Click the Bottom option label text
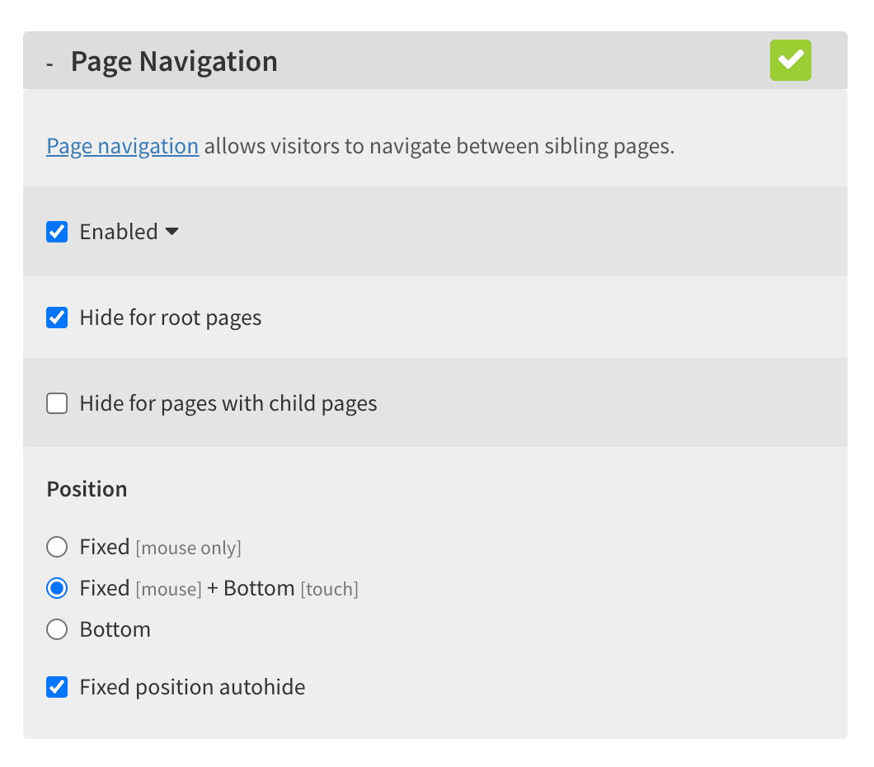 115,630
